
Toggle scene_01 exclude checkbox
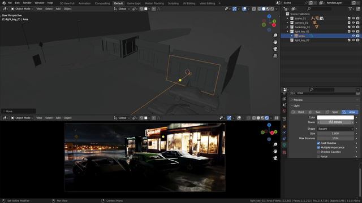click(x=349, y=19)
